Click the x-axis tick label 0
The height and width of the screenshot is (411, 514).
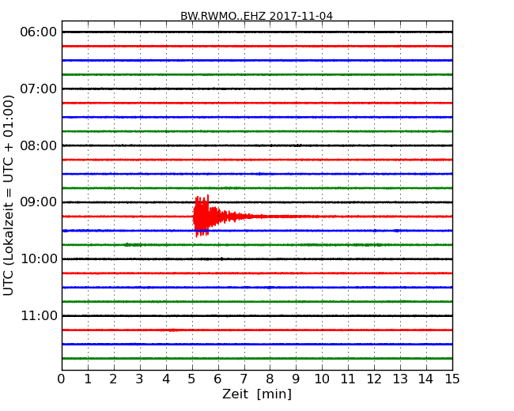[62, 379]
